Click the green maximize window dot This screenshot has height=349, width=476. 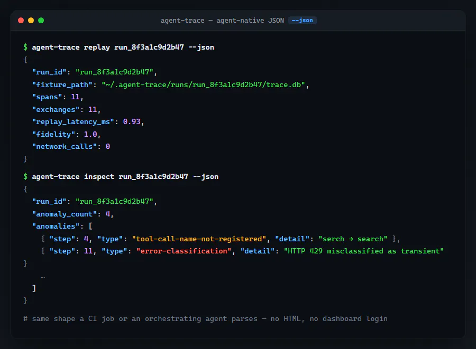41,20
